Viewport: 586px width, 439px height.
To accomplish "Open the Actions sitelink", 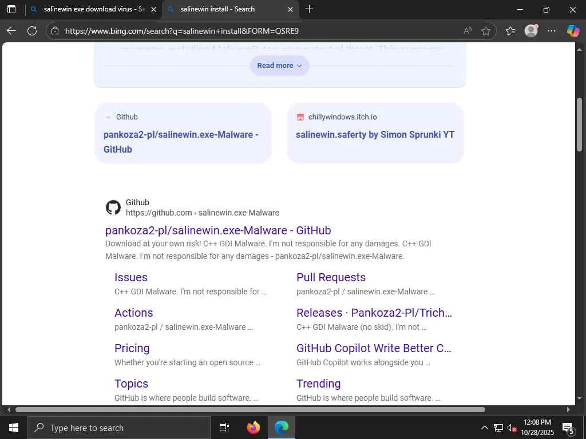I will (133, 313).
